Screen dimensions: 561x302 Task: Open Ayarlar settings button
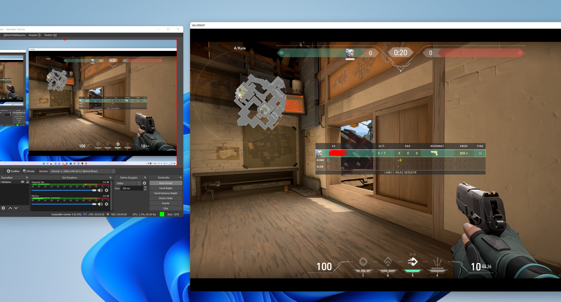pos(166,203)
